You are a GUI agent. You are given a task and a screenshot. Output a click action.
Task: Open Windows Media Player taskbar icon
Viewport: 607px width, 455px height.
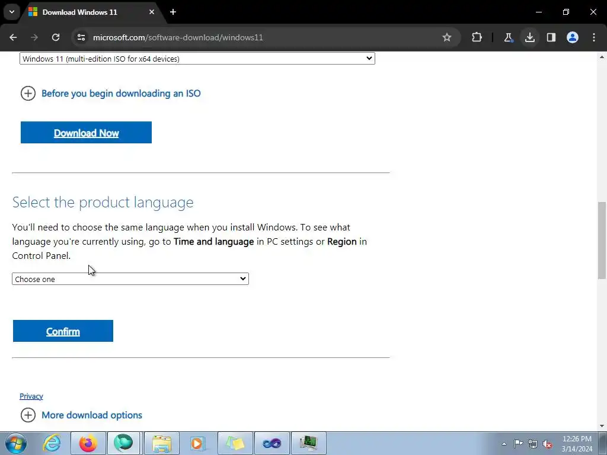pyautogui.click(x=197, y=443)
